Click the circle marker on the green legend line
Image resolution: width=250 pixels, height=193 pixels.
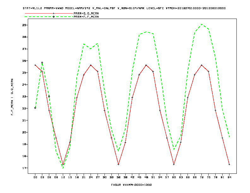point(54,17)
